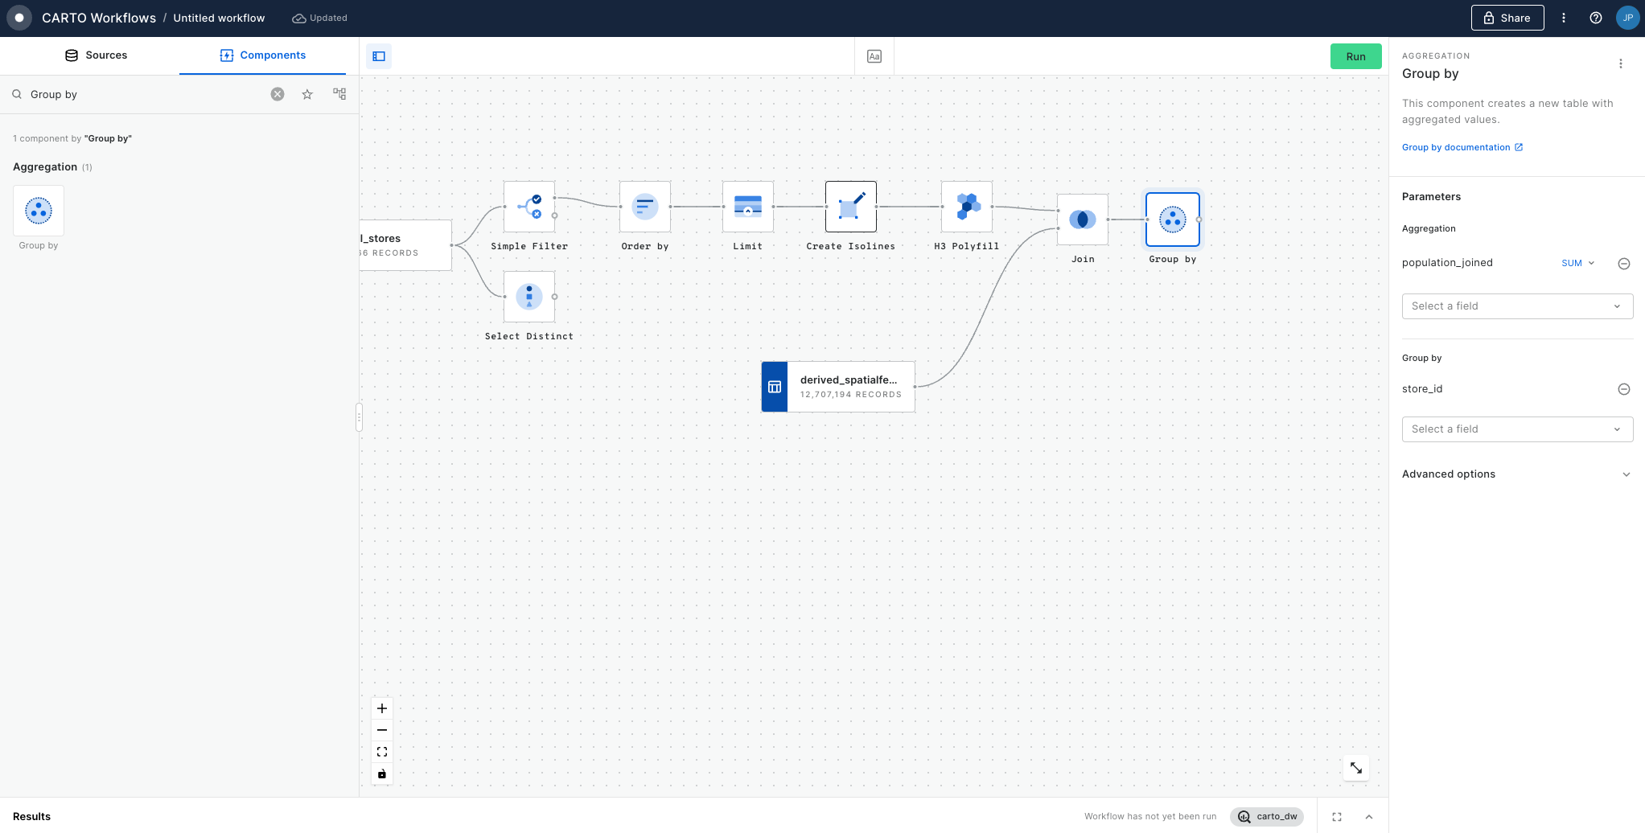Viewport: 1645px width, 833px height.
Task: Toggle favorites star filter in components
Action: [307, 95]
